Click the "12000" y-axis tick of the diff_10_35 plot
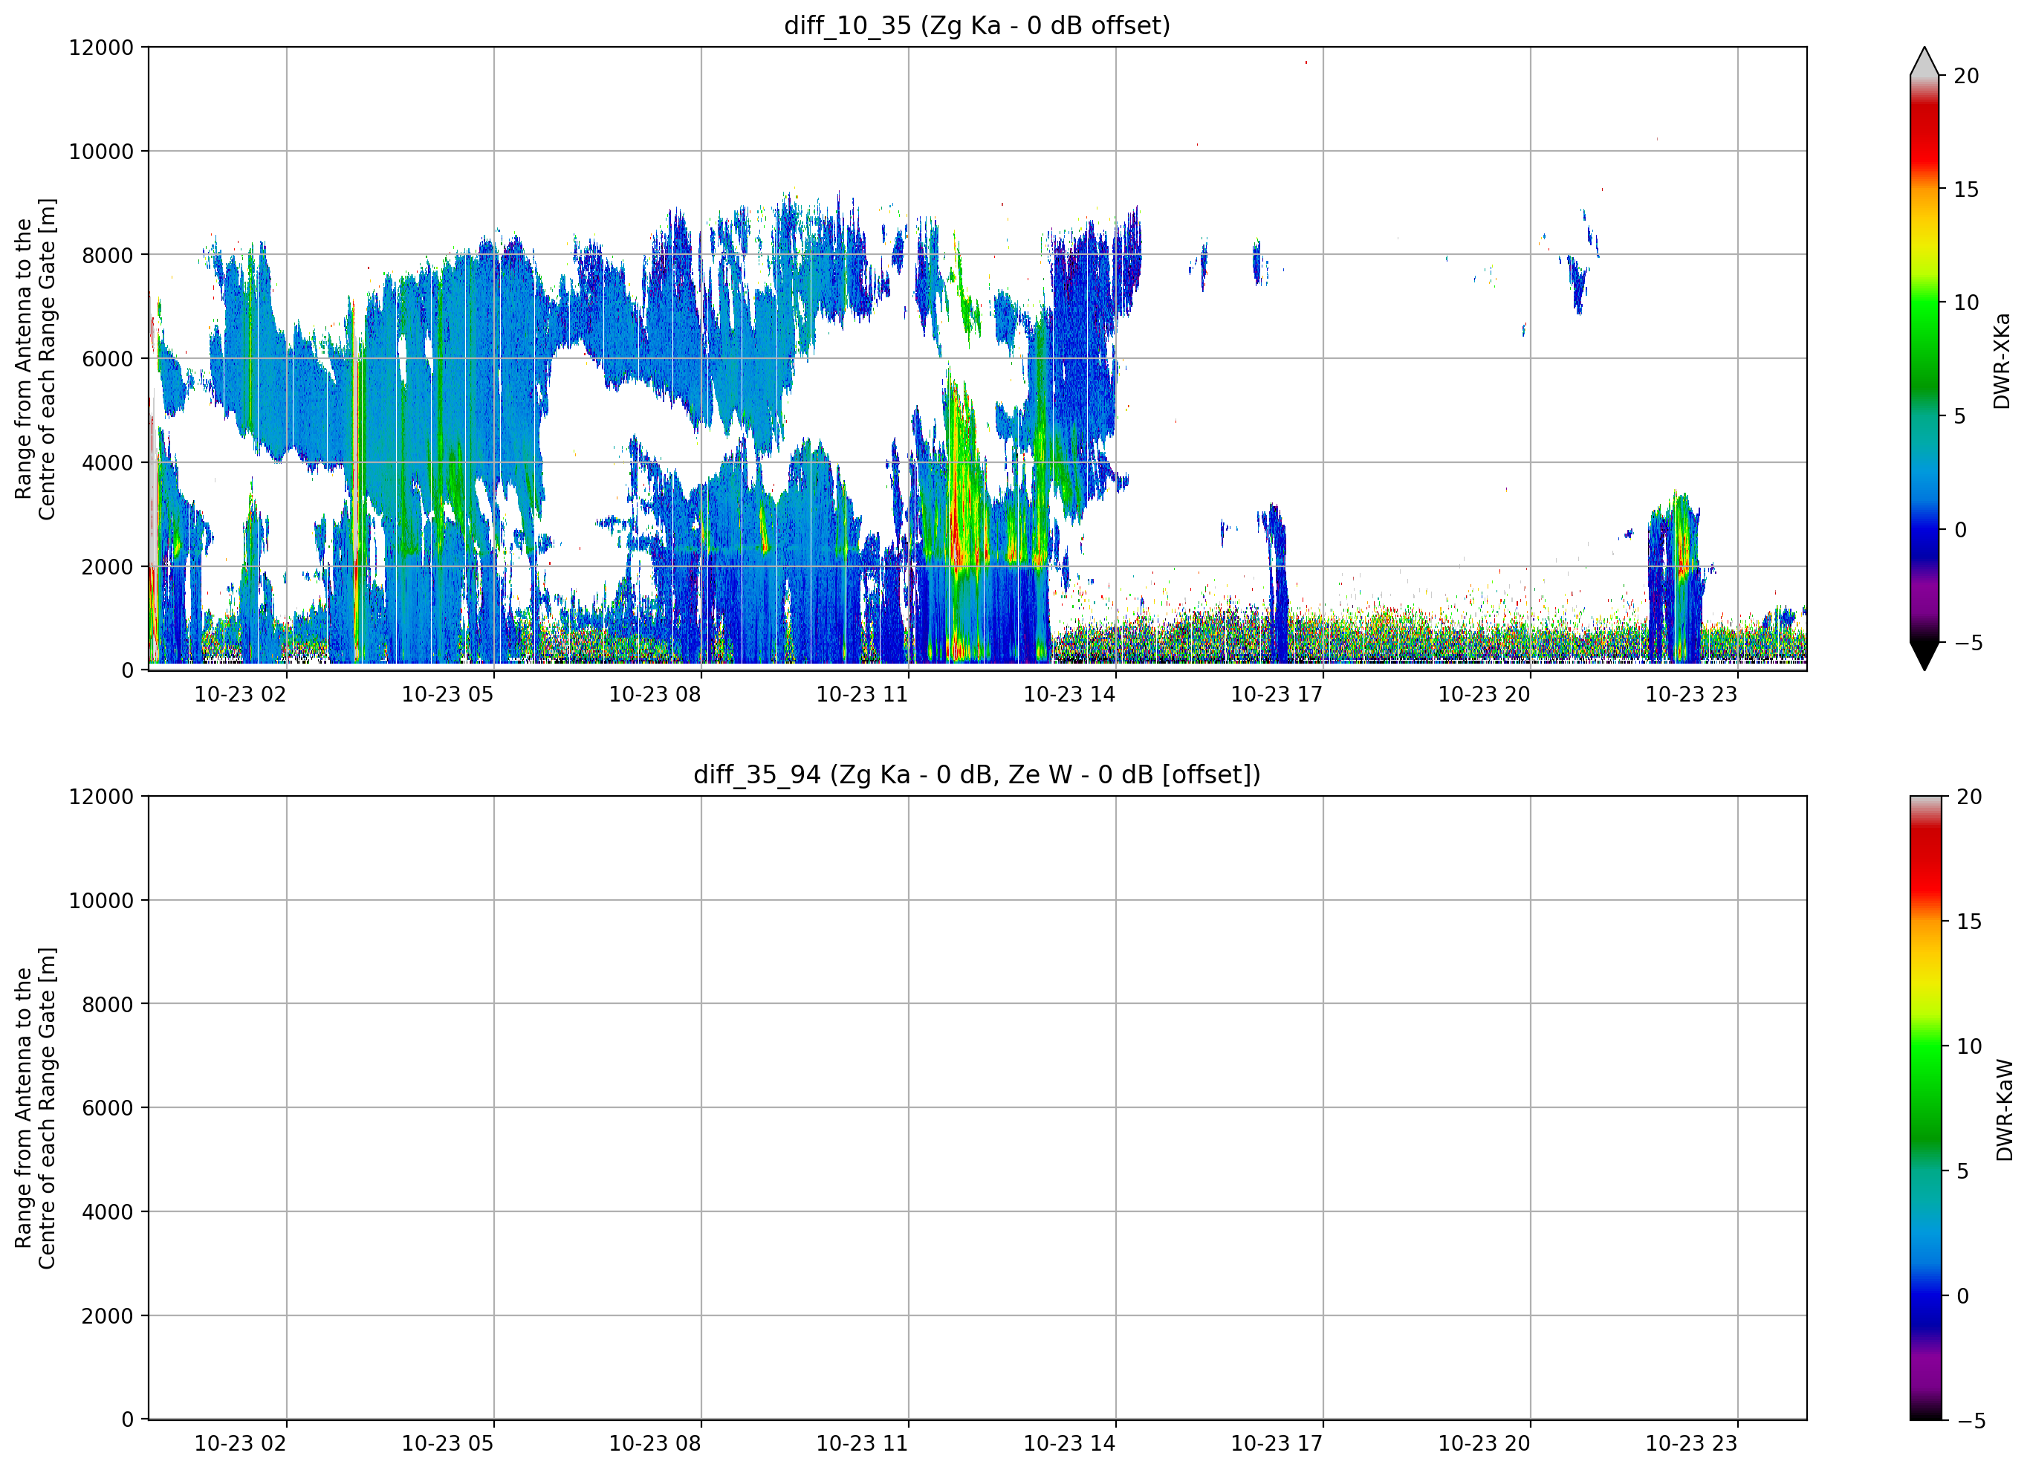Viewport: 2030px width, 1470px height. coord(101,48)
